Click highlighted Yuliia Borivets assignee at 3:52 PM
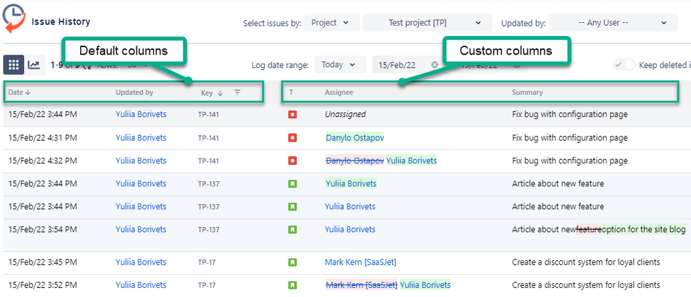The height and width of the screenshot is (297, 691). (x=425, y=285)
